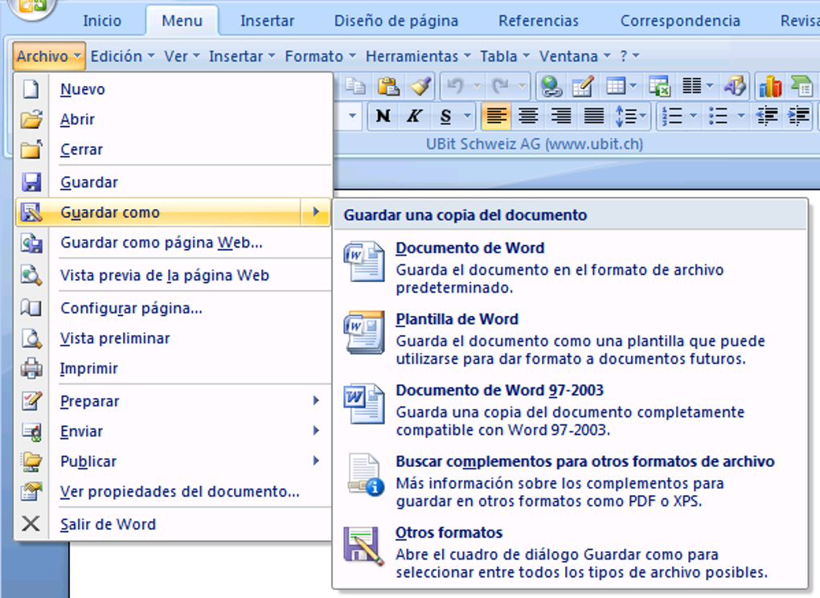Open the numbered list style dropdown arrow
Viewport: 820px width, 598px height.
(694, 116)
